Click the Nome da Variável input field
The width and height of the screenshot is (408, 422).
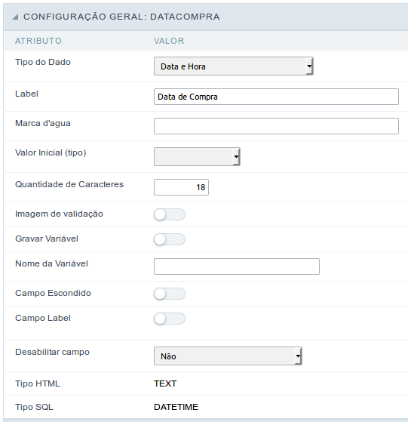237,266
